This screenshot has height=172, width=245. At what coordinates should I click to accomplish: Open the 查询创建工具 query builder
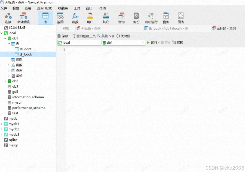(84, 36)
